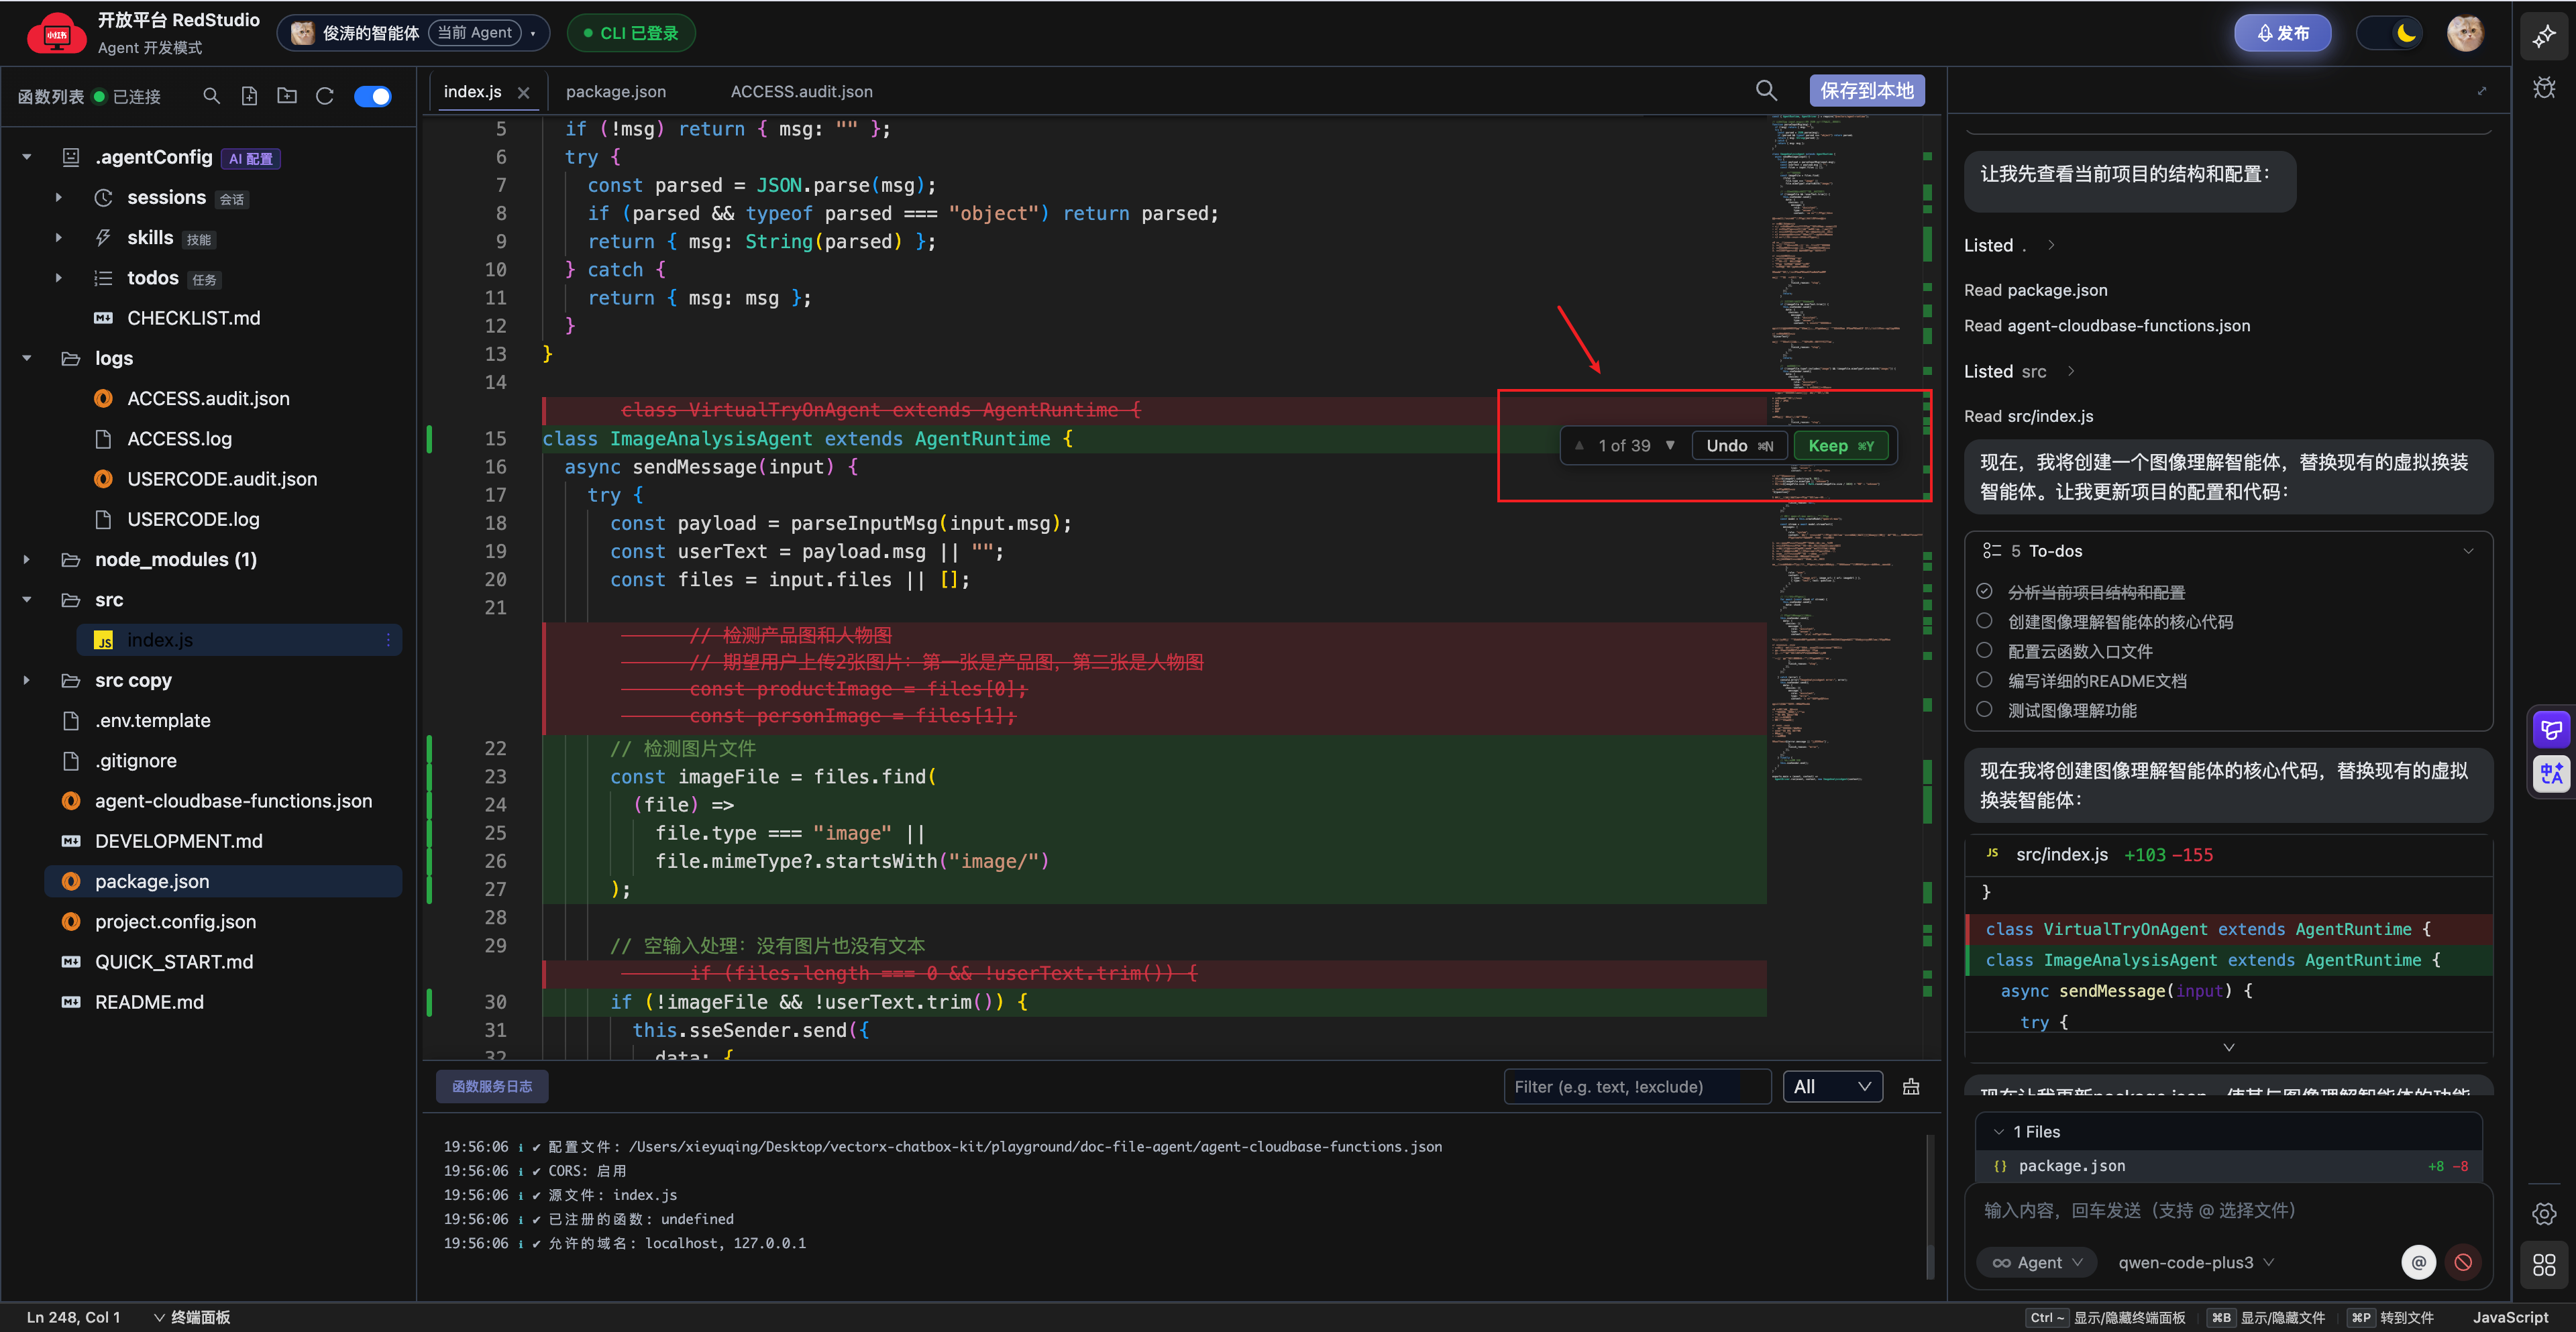2576x1332 pixels.
Task: Click Undo in the diff review bar
Action: click(1739, 446)
